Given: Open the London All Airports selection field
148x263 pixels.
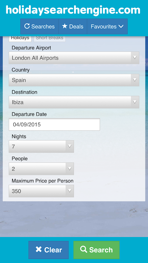Looking at the screenshot, I should (74, 58).
